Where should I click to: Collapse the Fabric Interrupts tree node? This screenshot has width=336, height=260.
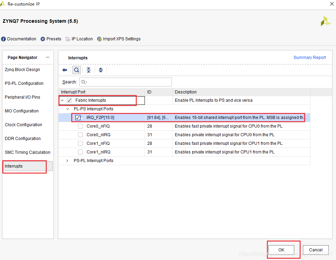click(x=62, y=100)
